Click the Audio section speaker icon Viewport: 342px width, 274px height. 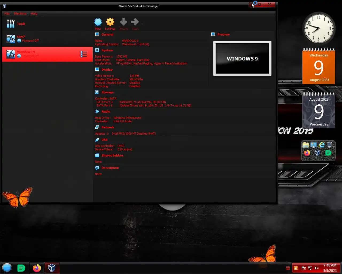click(x=97, y=112)
